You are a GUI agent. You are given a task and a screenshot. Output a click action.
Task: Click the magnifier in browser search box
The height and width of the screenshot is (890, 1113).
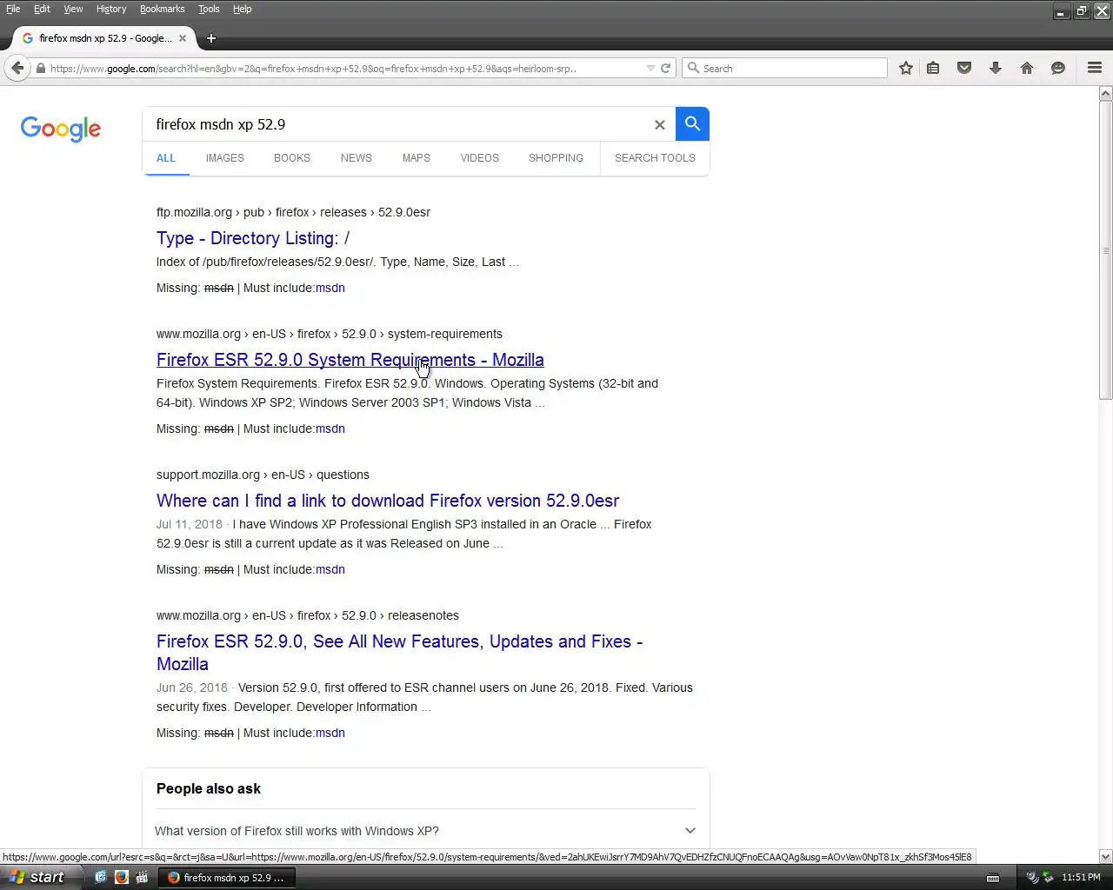tap(693, 68)
